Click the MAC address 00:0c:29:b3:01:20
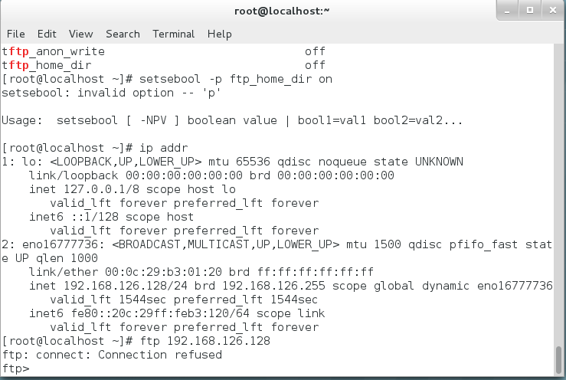 coord(129,272)
